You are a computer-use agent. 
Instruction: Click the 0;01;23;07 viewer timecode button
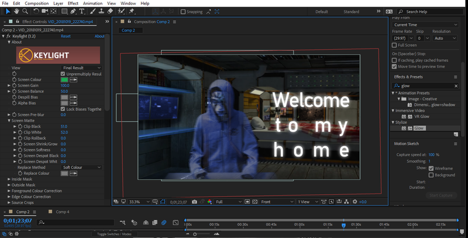point(178,202)
